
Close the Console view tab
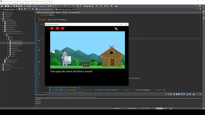point(45,95)
